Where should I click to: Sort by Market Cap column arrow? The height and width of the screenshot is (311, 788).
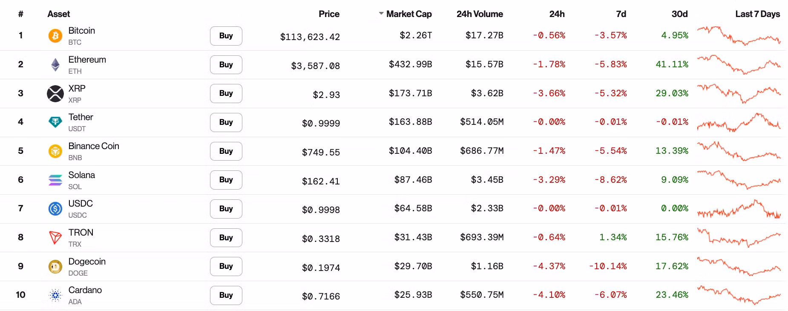[x=381, y=14]
